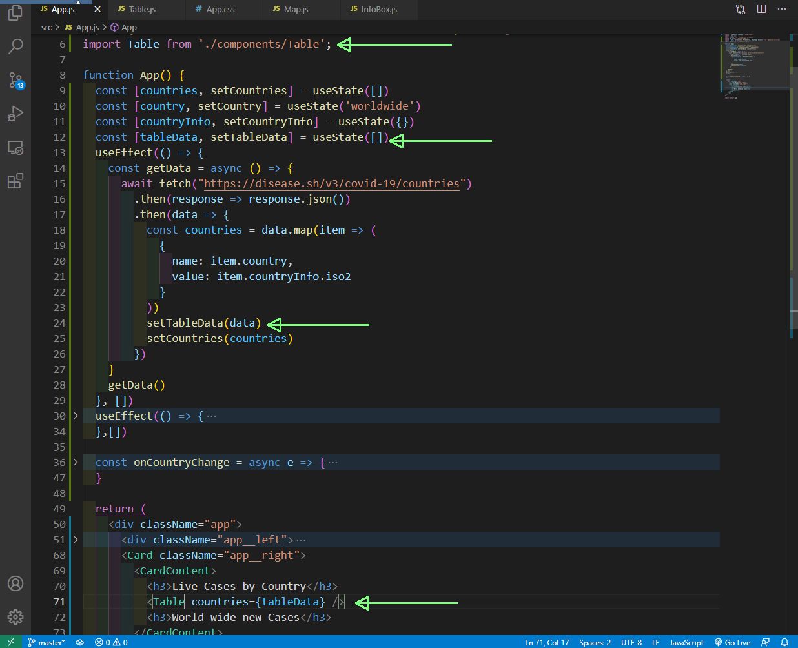
Task: Click function App() declaration on line 8
Action: pyautogui.click(x=134, y=75)
